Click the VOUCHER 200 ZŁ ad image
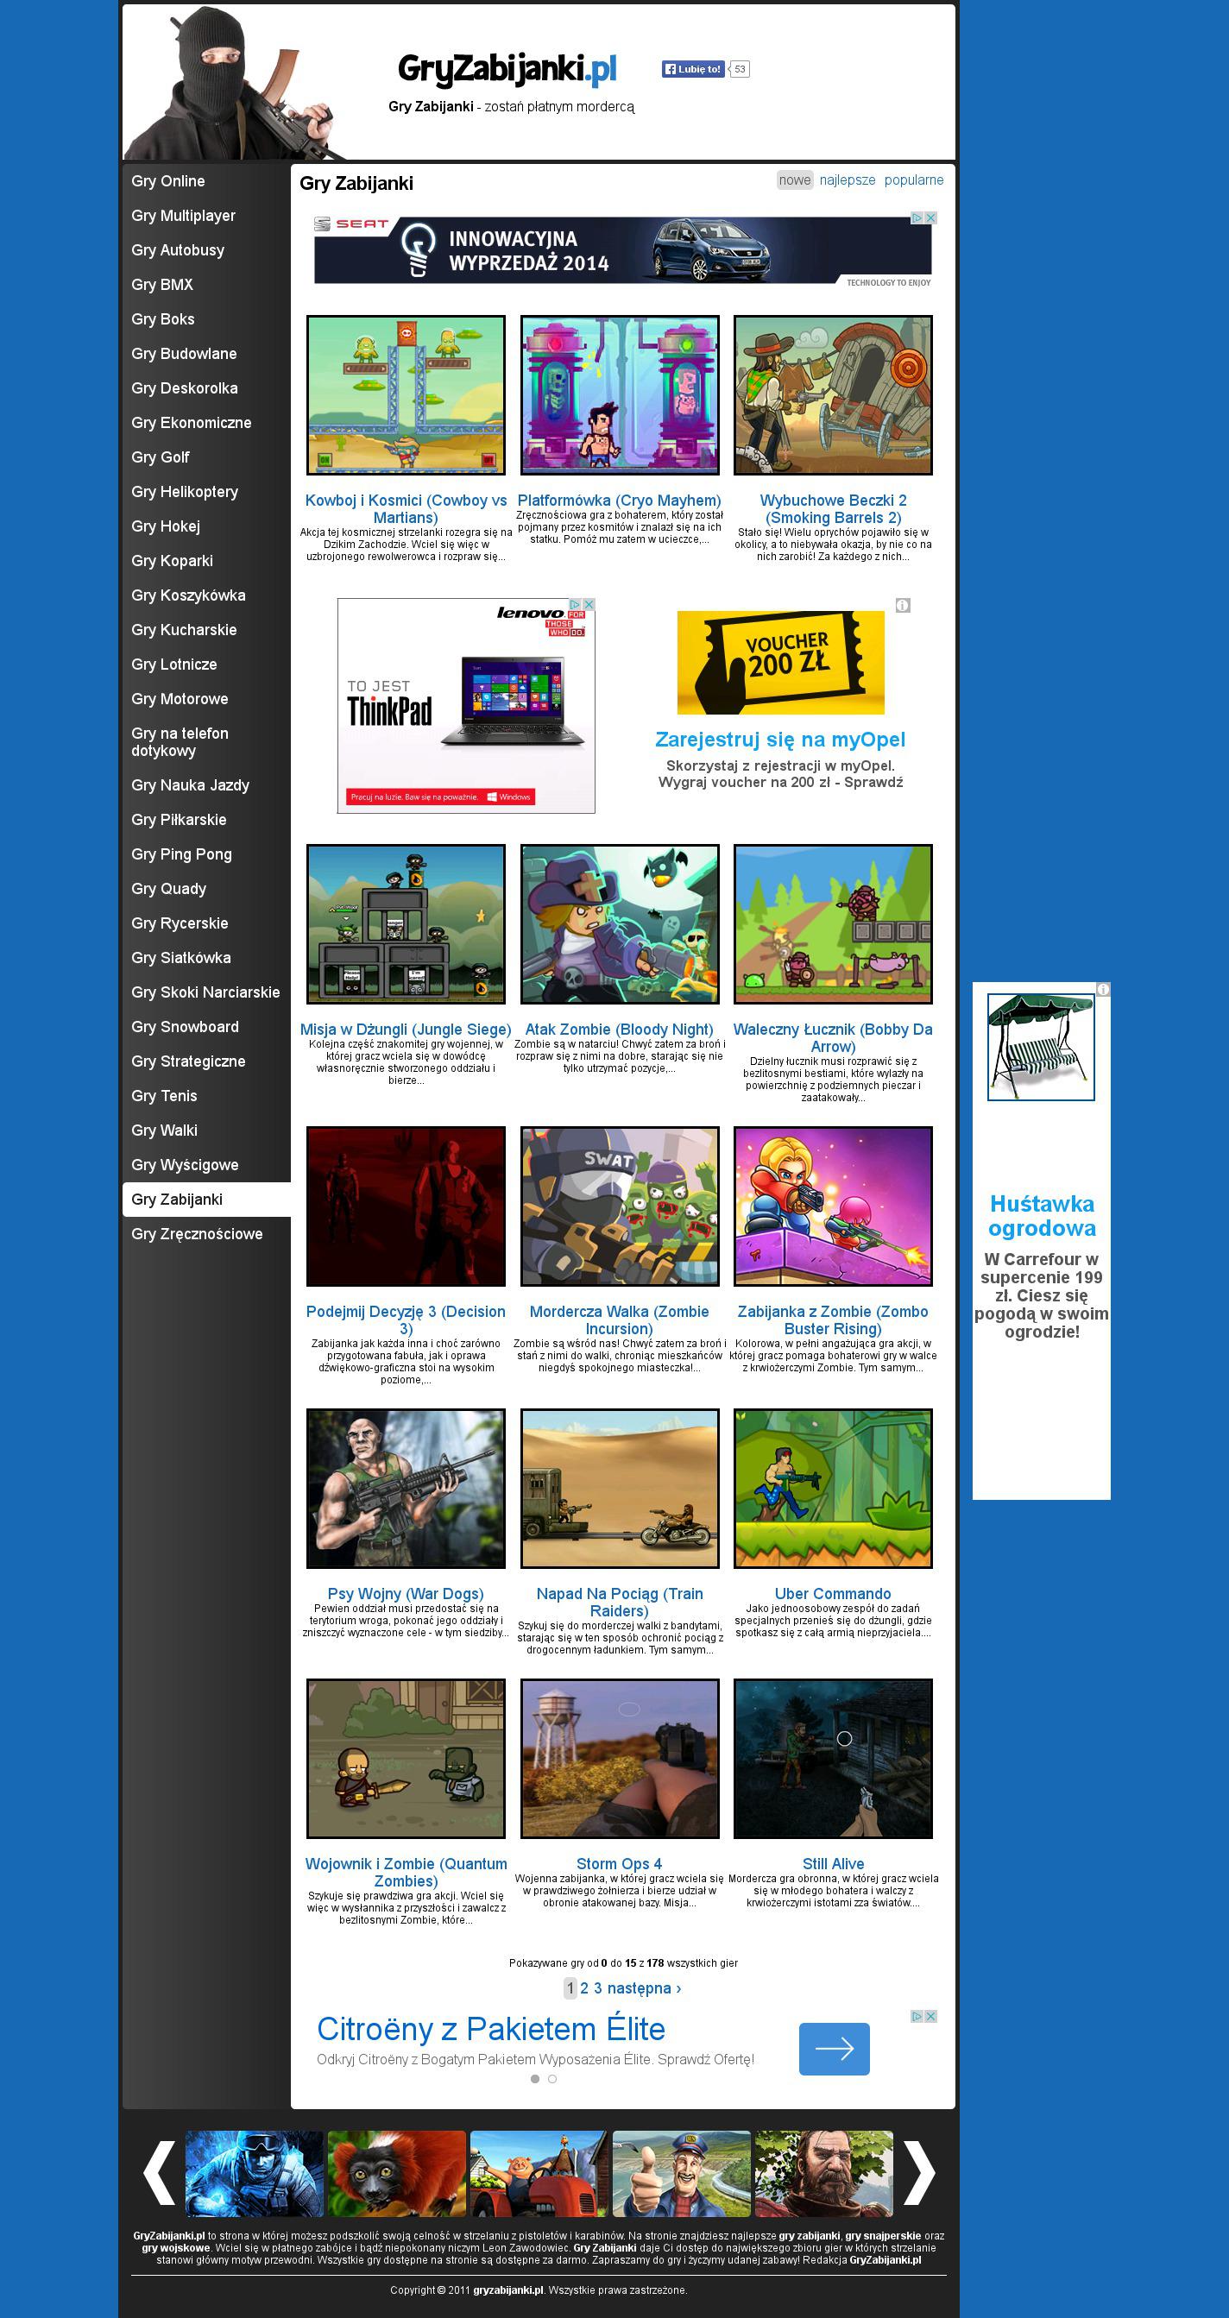This screenshot has width=1229, height=2318. 780,662
